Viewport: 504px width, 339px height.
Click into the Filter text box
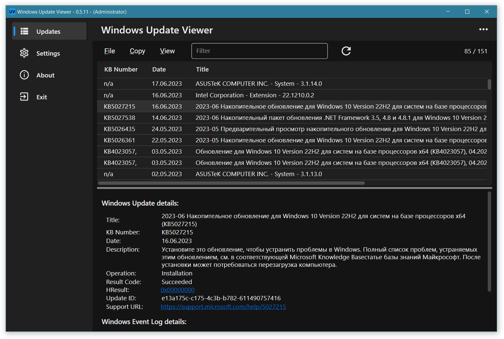click(x=260, y=51)
